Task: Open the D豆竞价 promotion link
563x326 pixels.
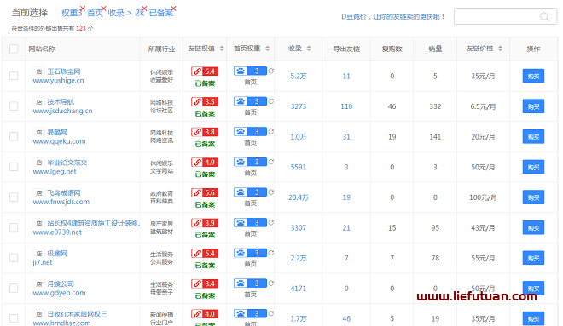Action: click(x=393, y=16)
